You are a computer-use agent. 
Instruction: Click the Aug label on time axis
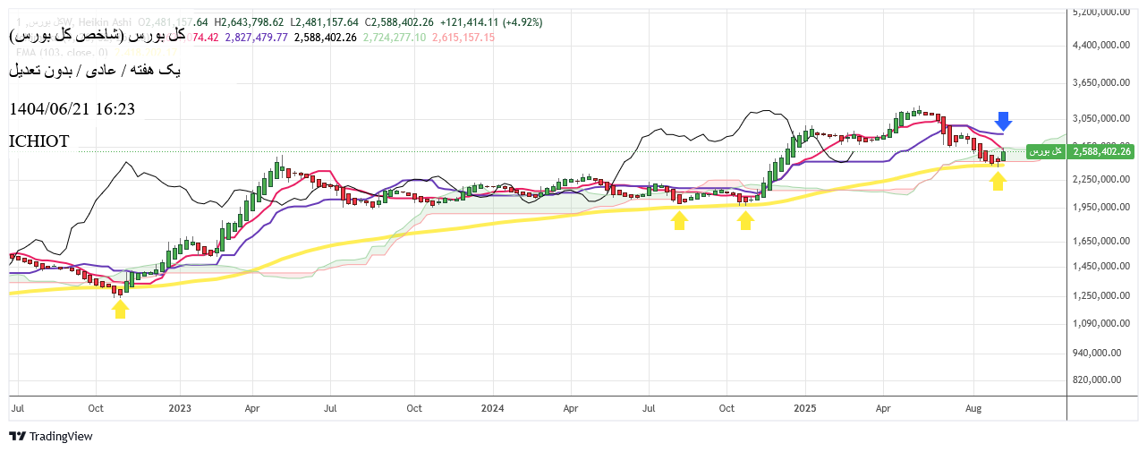pyautogui.click(x=974, y=408)
